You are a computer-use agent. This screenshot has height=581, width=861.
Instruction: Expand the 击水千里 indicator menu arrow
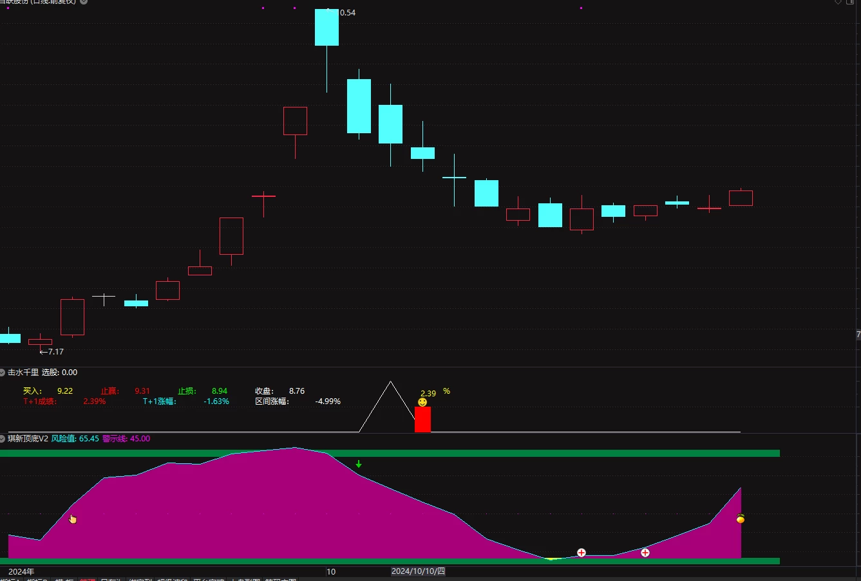coord(3,373)
